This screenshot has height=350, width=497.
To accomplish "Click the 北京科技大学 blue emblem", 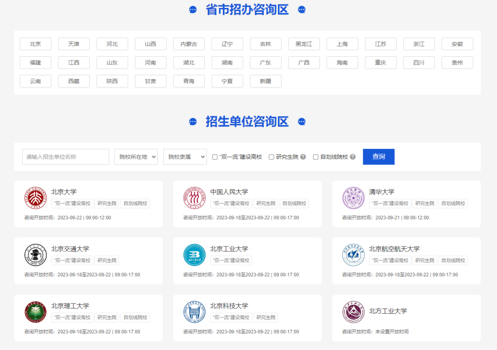I will [x=194, y=312].
